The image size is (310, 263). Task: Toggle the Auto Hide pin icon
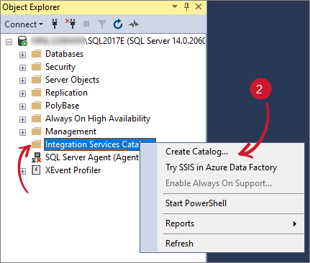[x=187, y=6]
